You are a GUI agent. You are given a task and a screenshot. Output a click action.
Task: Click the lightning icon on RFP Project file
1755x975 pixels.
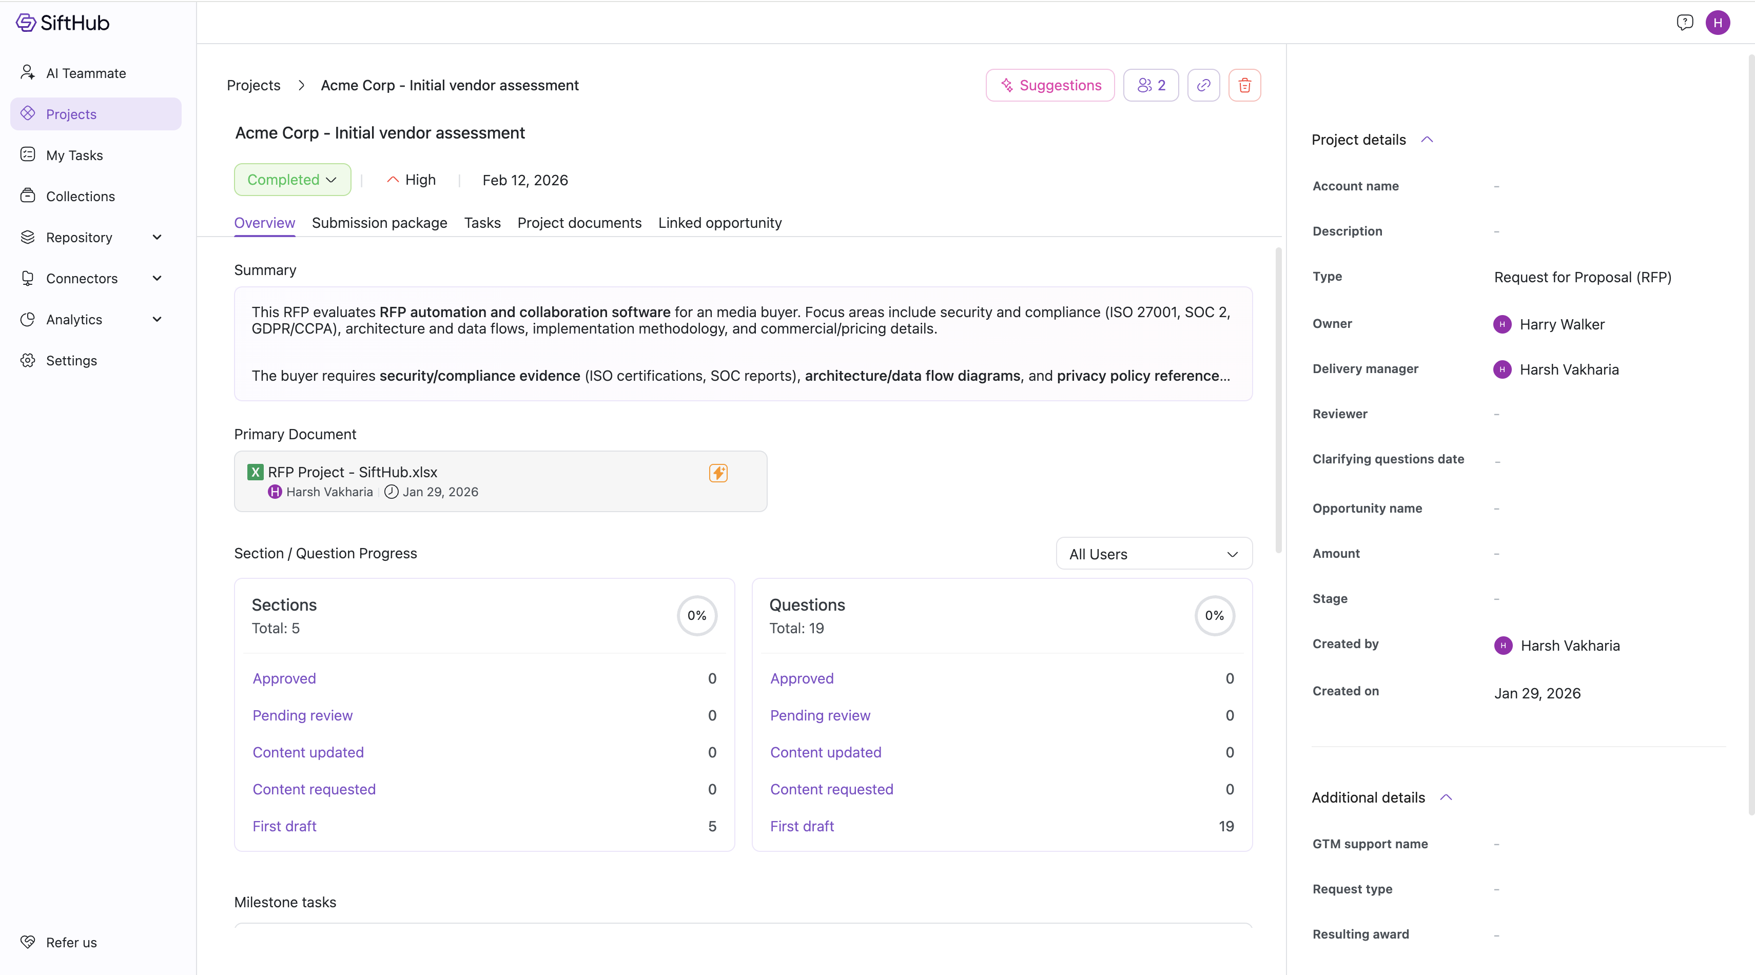tap(718, 473)
